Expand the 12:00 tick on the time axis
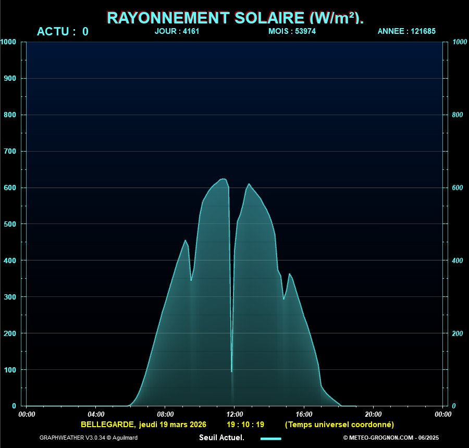The width and height of the screenshot is (469, 448). click(236, 414)
